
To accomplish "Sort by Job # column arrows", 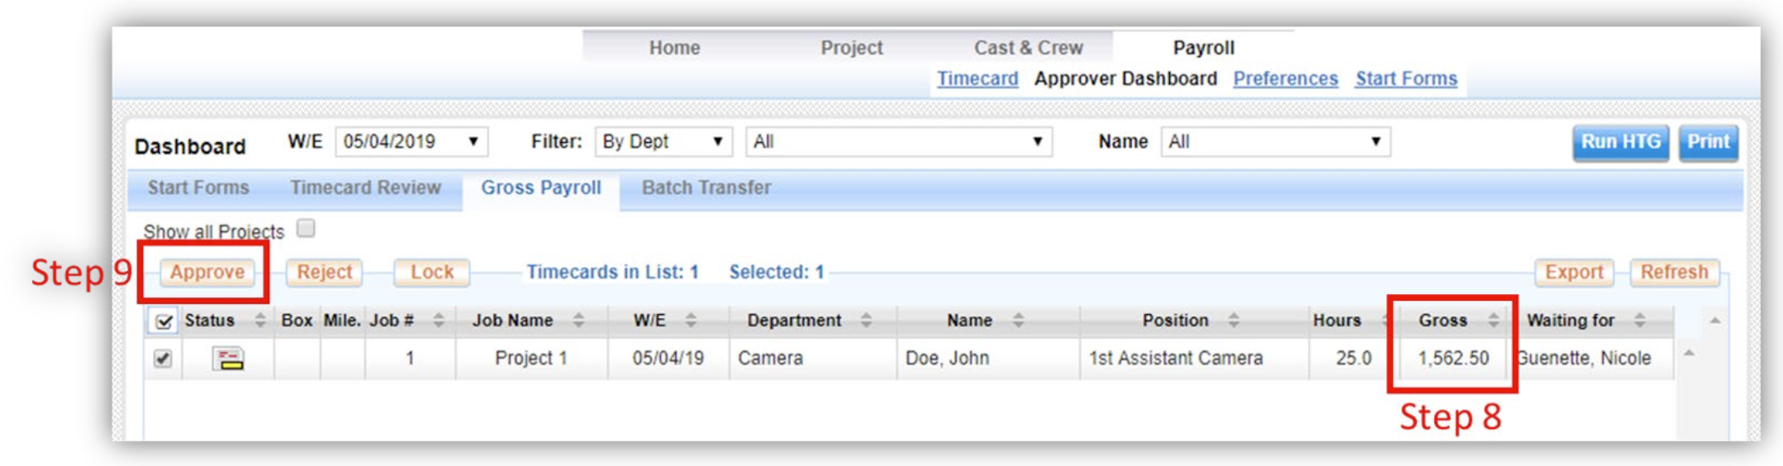I will pos(439,320).
